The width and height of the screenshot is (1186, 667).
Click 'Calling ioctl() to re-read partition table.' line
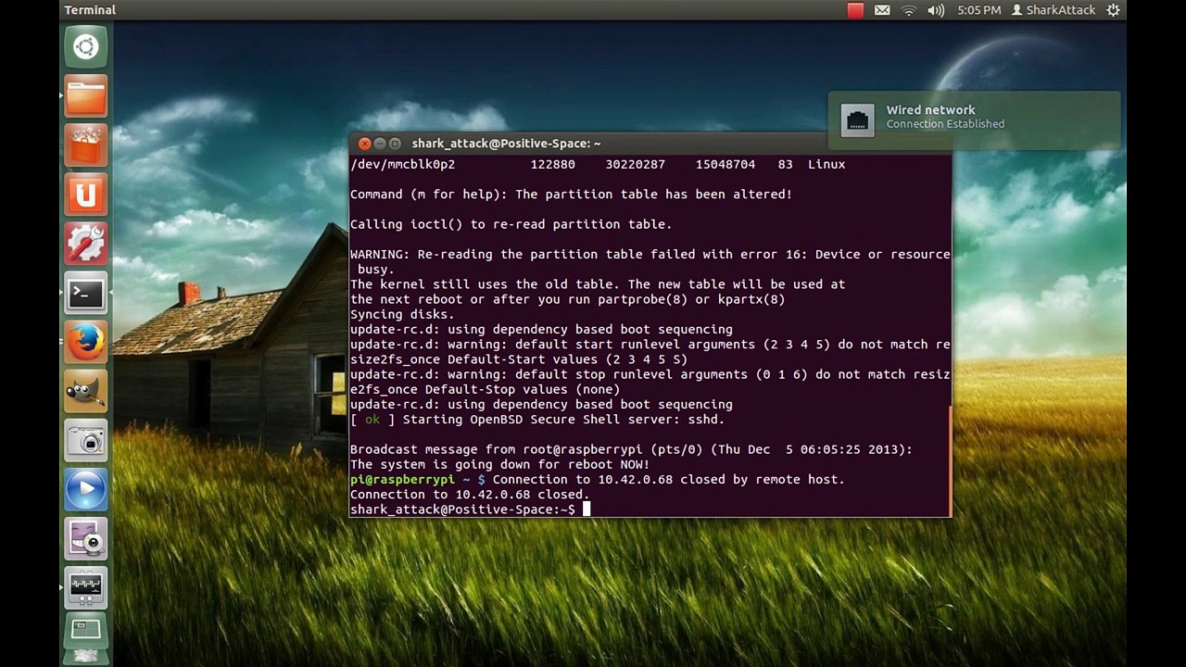click(x=511, y=224)
